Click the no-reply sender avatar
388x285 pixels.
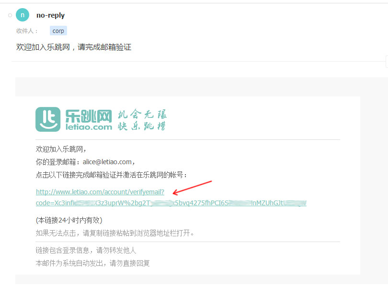23,15
